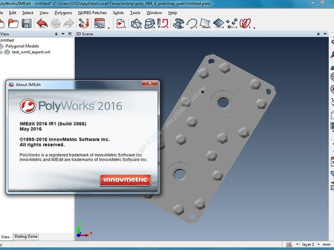Click the Polygonal Models tree icon
This screenshot has width=334, height=250.
pos(1,46)
